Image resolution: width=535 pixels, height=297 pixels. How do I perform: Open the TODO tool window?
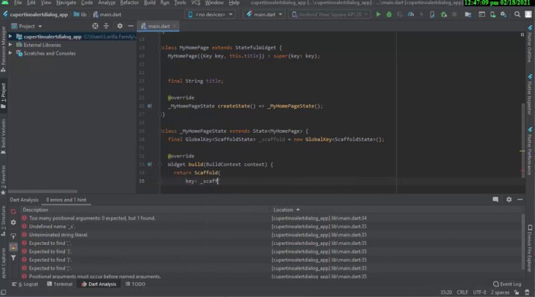coord(136,284)
